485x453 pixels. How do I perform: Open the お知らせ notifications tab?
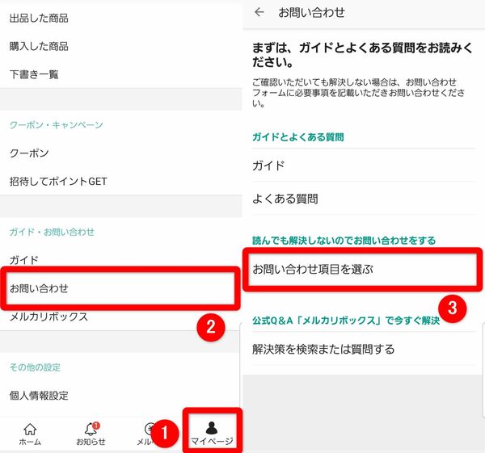point(91,434)
